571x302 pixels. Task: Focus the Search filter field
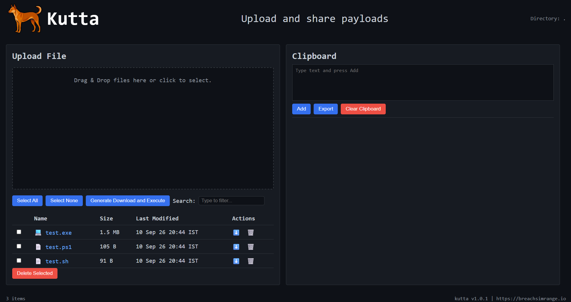pos(231,201)
